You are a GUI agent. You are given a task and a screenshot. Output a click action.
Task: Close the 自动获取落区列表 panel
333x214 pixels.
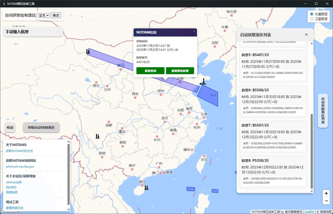pos(306,35)
